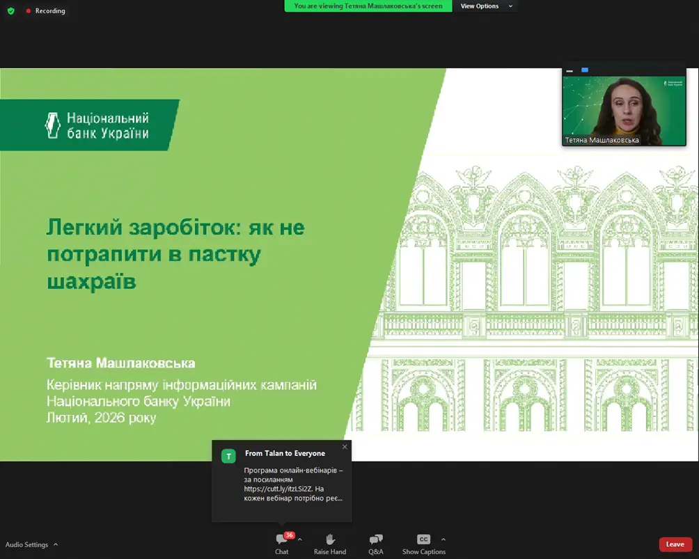Dismiss the chat notification from Talan
The image size is (699, 559).
(345, 447)
